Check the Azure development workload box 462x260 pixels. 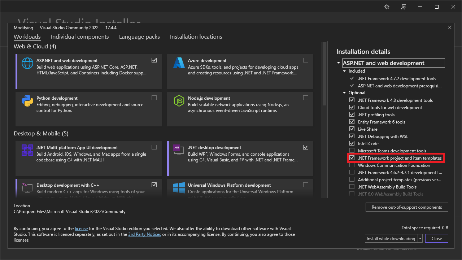[306, 60]
